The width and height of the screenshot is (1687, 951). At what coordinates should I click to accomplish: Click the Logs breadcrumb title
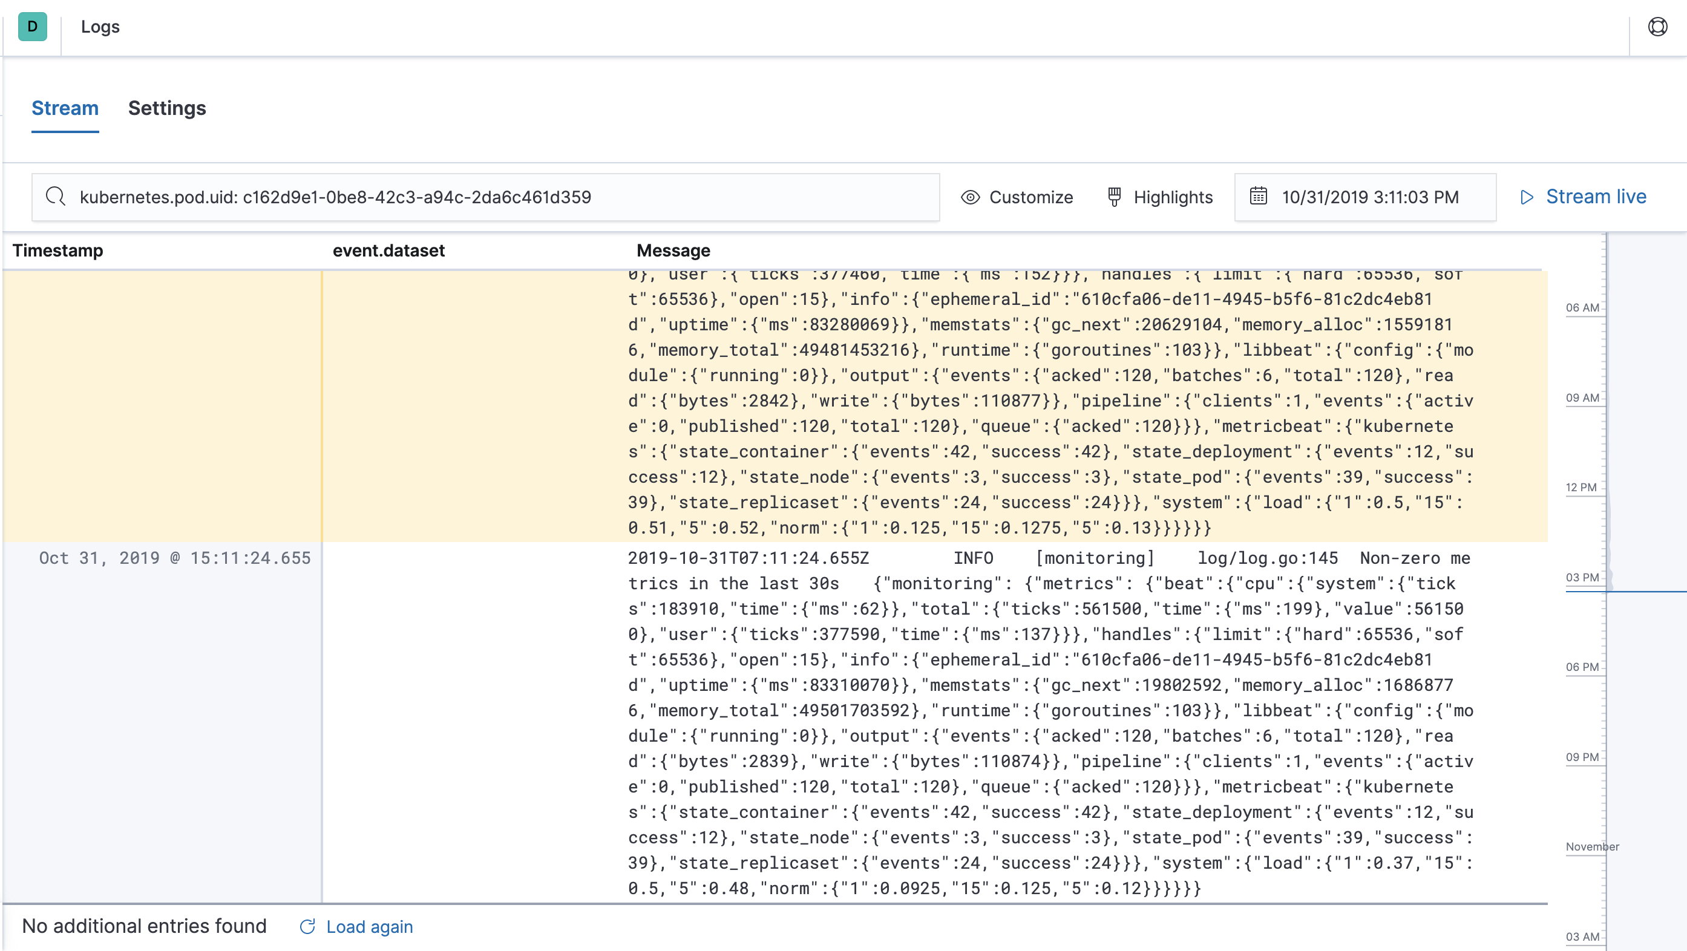pos(100,27)
